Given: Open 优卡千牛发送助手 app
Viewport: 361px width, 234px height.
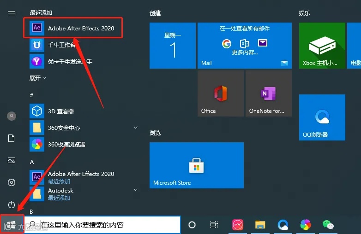Looking at the screenshot, I should coord(61,61).
